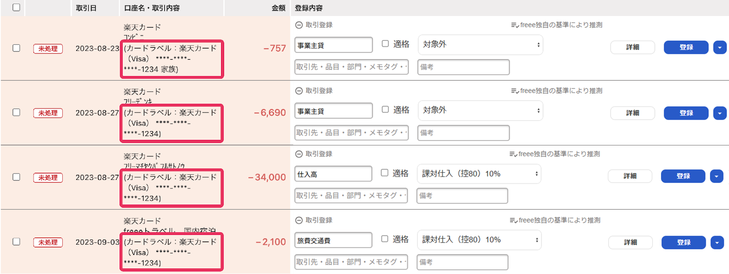This screenshot has height=274, width=729.
Task: Click the 登録内容 column header
Action: (309, 8)
